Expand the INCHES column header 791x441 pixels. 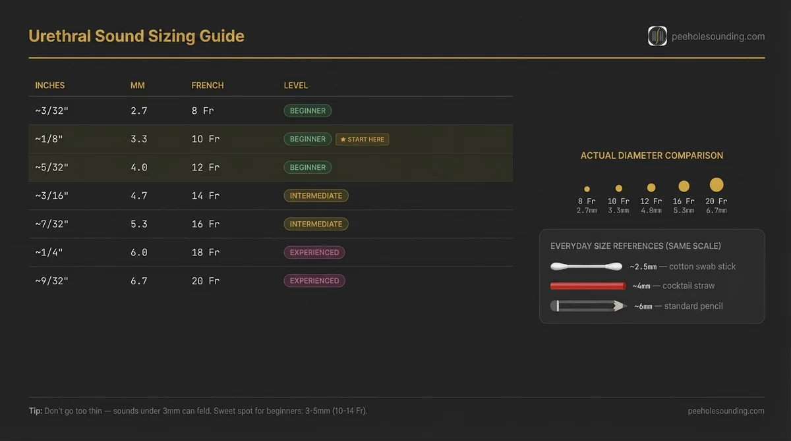(49, 85)
